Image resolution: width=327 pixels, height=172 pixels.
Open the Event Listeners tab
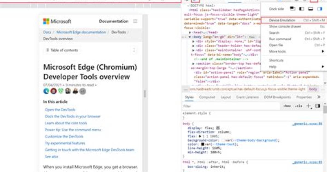[247, 97]
